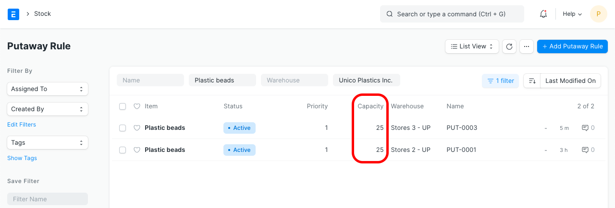Viewport: 615px width, 208px height.
Task: Refresh the Putaway Rule list
Action: (x=509, y=46)
